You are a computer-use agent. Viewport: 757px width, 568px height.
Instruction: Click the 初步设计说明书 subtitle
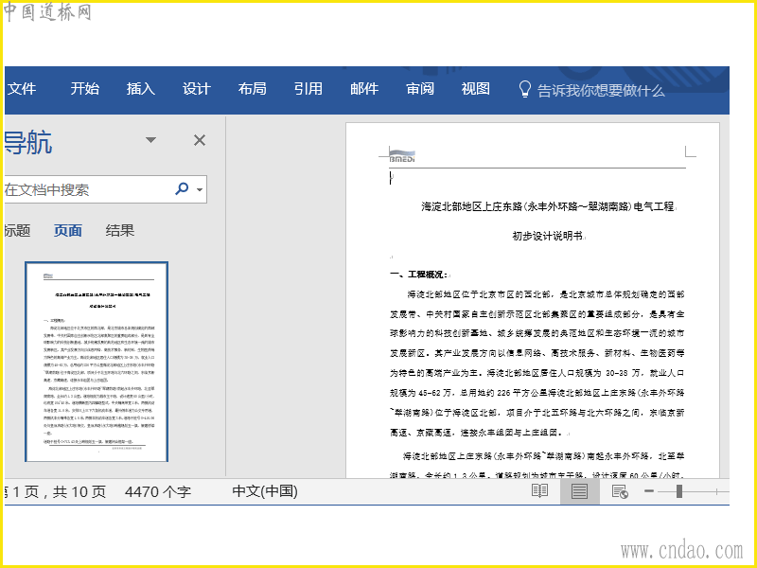coord(548,236)
